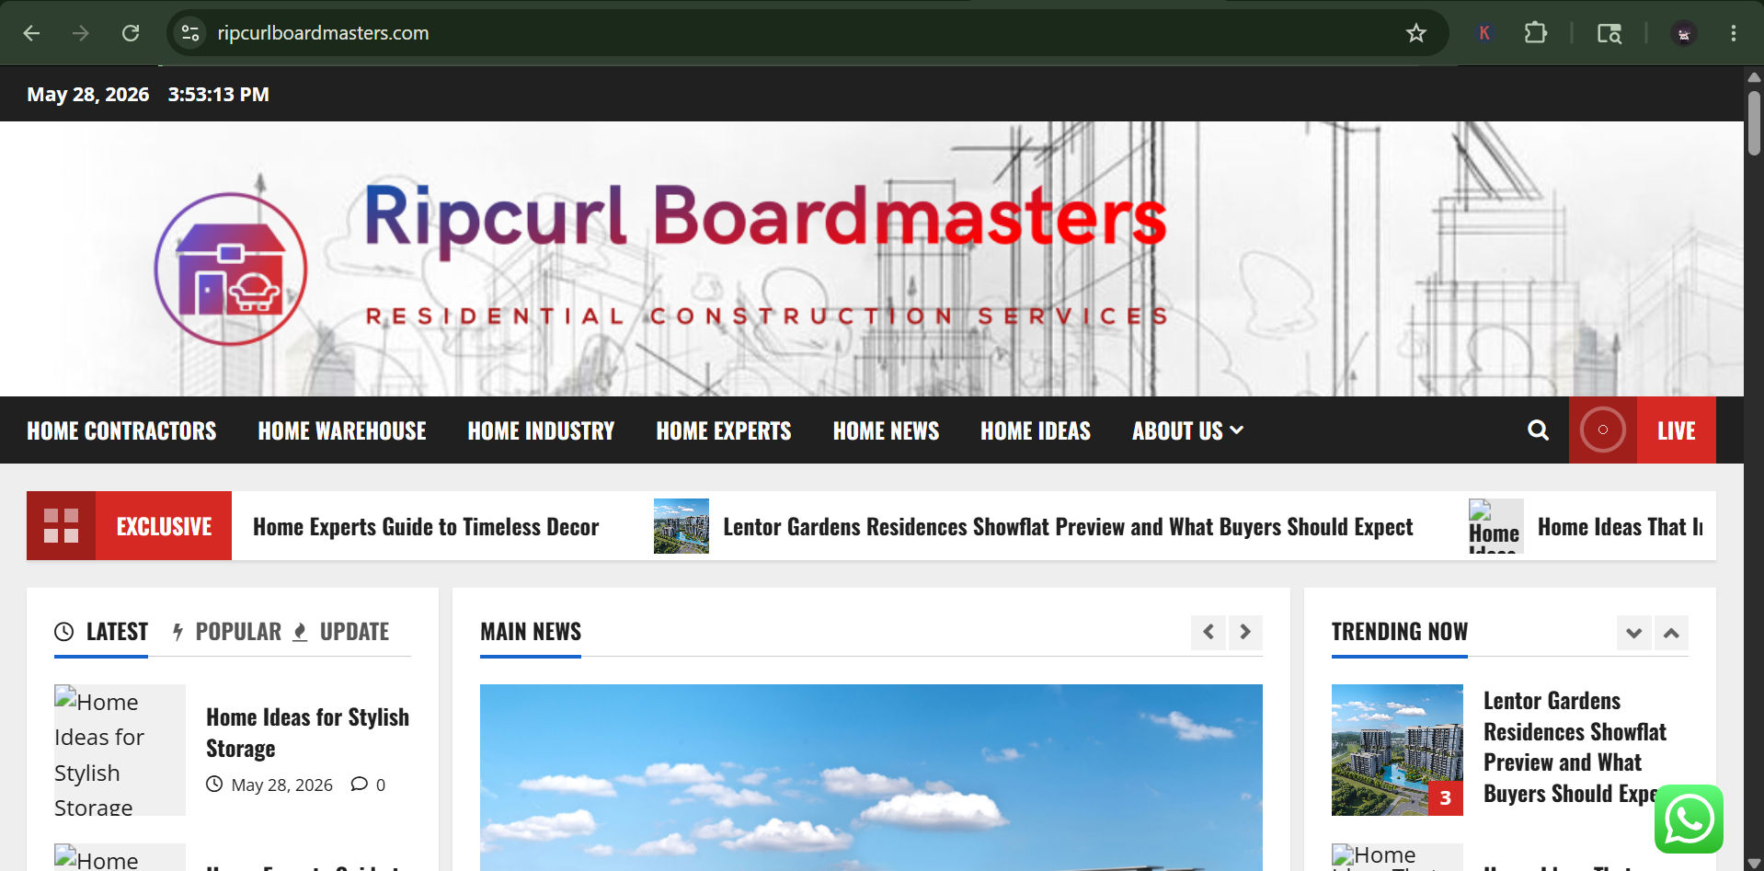
Task: Open the Chrome three-dot menu
Action: point(1734,33)
